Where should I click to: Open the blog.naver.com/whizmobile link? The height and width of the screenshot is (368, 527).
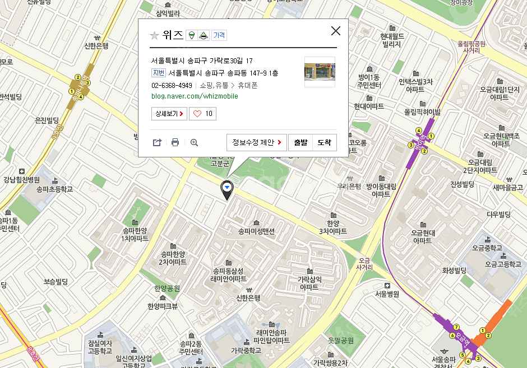click(195, 96)
